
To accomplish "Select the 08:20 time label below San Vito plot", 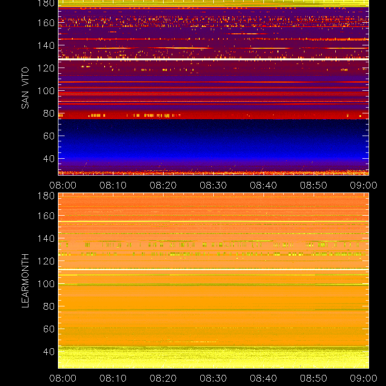I will coord(163,185).
